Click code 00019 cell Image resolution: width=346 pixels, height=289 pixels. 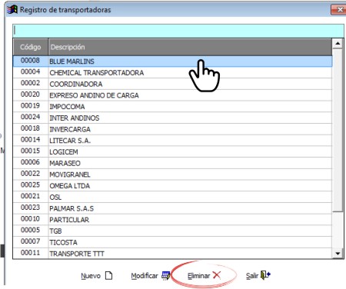(30, 105)
